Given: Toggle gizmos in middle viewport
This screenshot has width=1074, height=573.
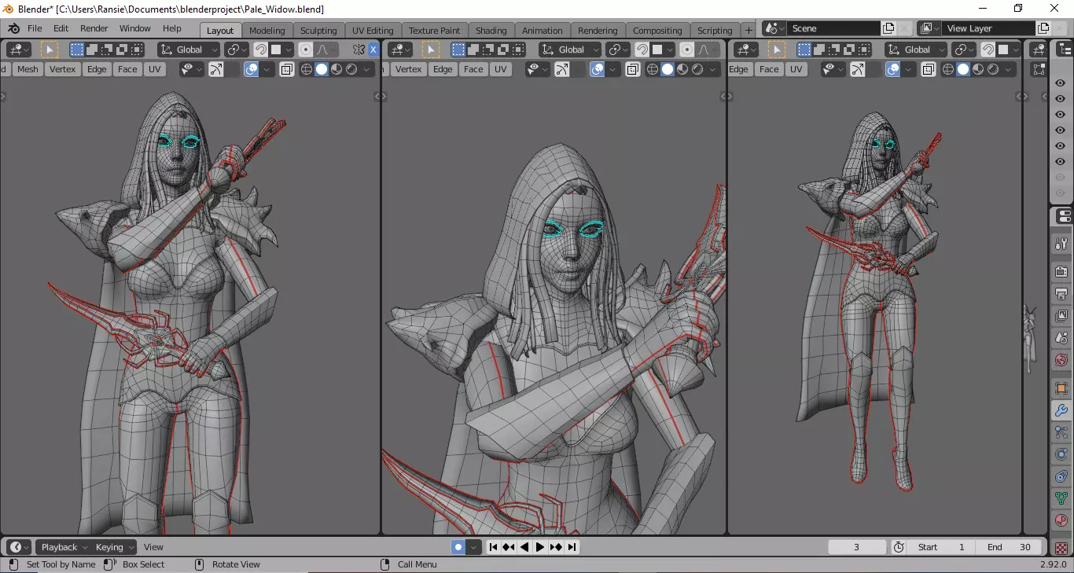Looking at the screenshot, I should (x=562, y=69).
